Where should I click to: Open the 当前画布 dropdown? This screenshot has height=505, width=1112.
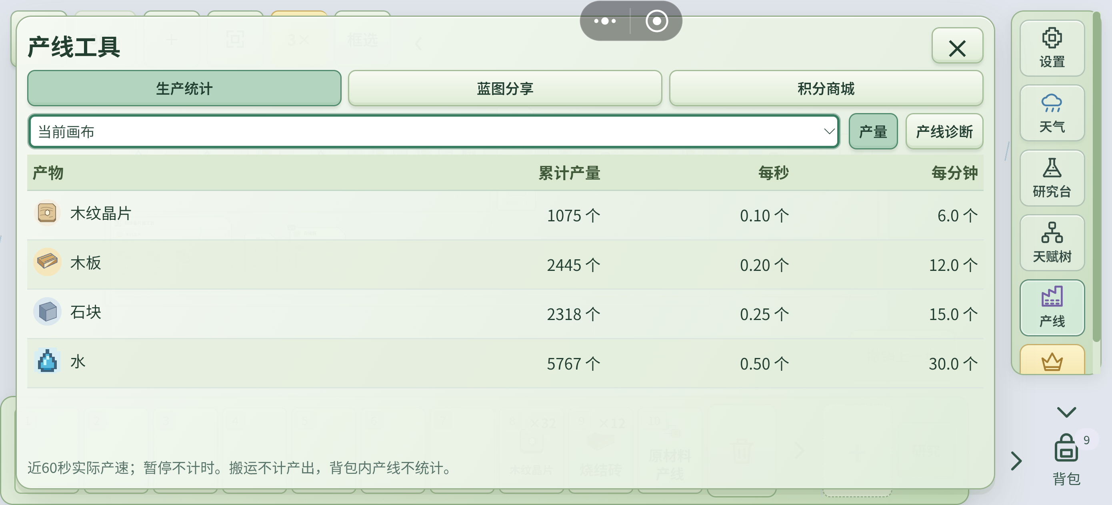pos(434,131)
